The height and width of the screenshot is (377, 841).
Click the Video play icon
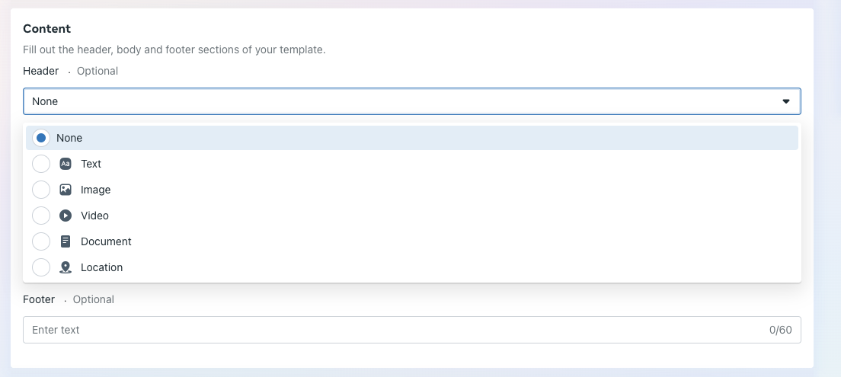tap(66, 216)
